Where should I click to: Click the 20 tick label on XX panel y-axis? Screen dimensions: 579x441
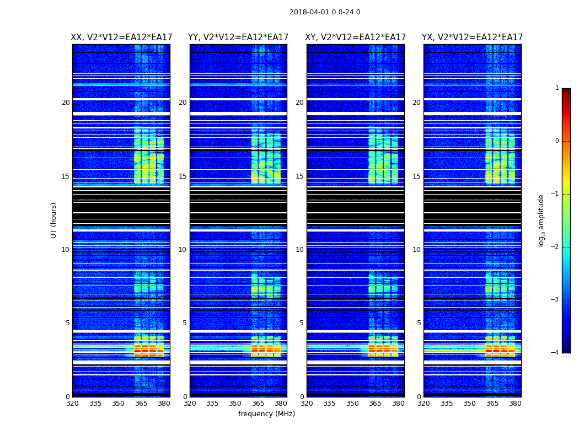pos(66,103)
